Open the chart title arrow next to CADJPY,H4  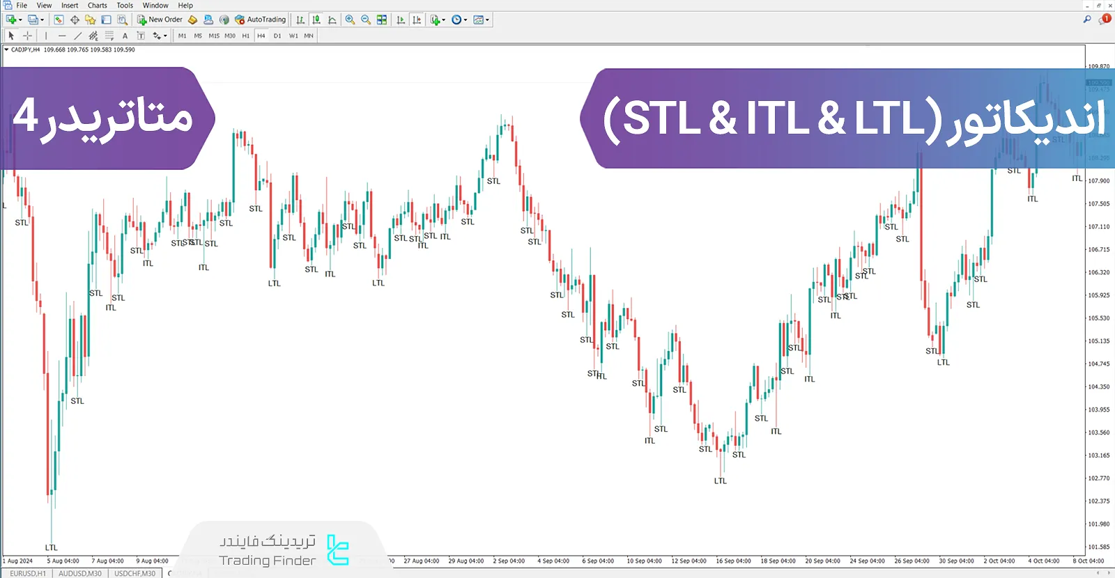coord(6,49)
